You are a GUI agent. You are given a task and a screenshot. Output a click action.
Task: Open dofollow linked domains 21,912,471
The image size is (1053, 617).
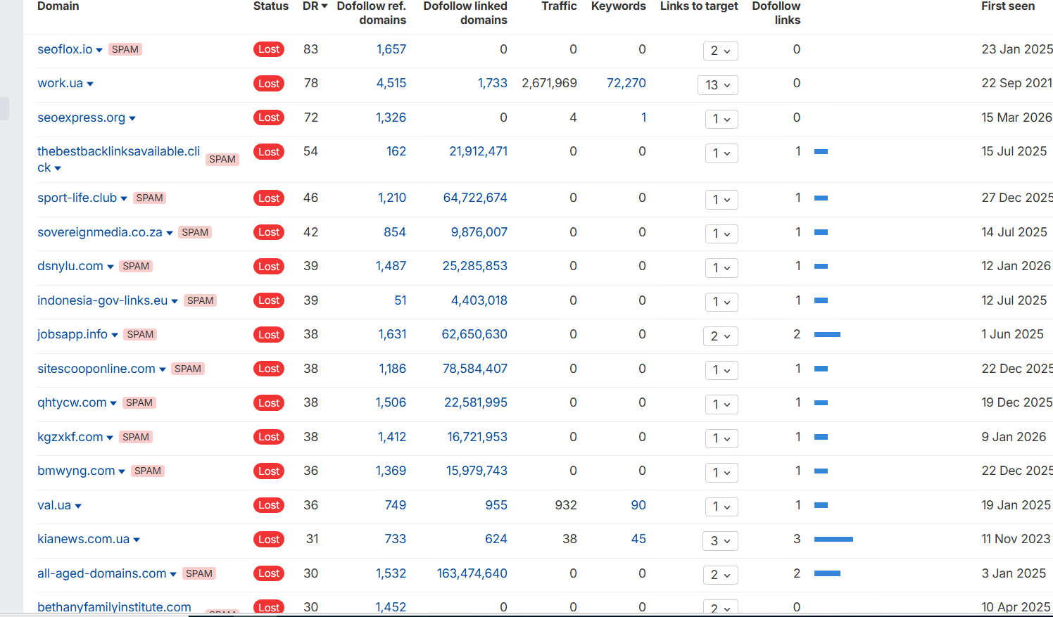click(x=479, y=151)
